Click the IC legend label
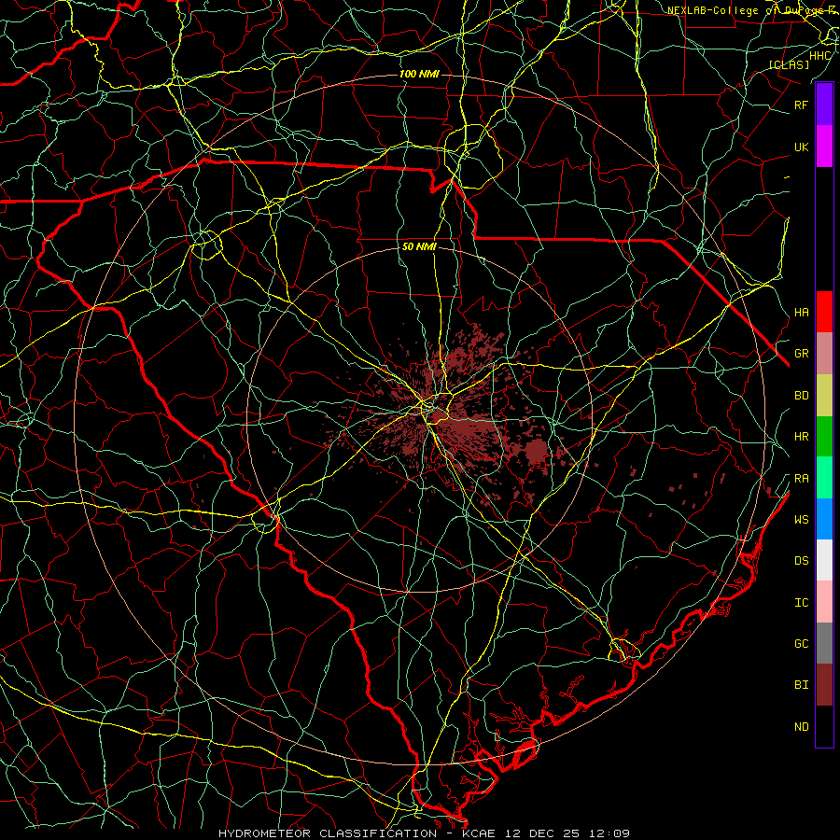The width and height of the screenshot is (840, 840). (x=801, y=603)
